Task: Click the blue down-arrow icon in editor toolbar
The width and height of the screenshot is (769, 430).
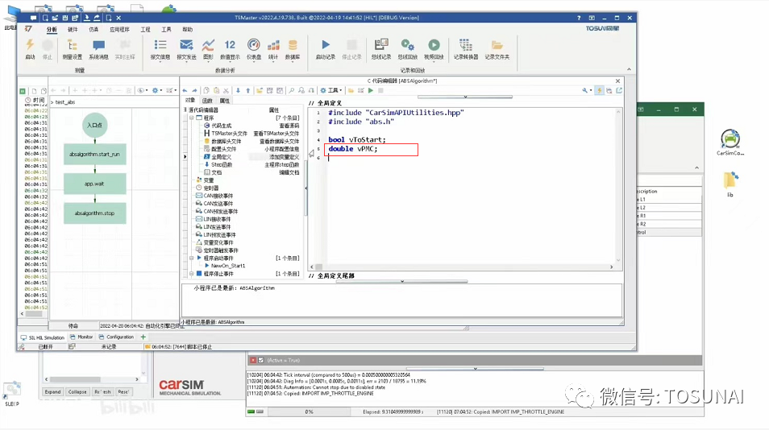Action: (239, 91)
